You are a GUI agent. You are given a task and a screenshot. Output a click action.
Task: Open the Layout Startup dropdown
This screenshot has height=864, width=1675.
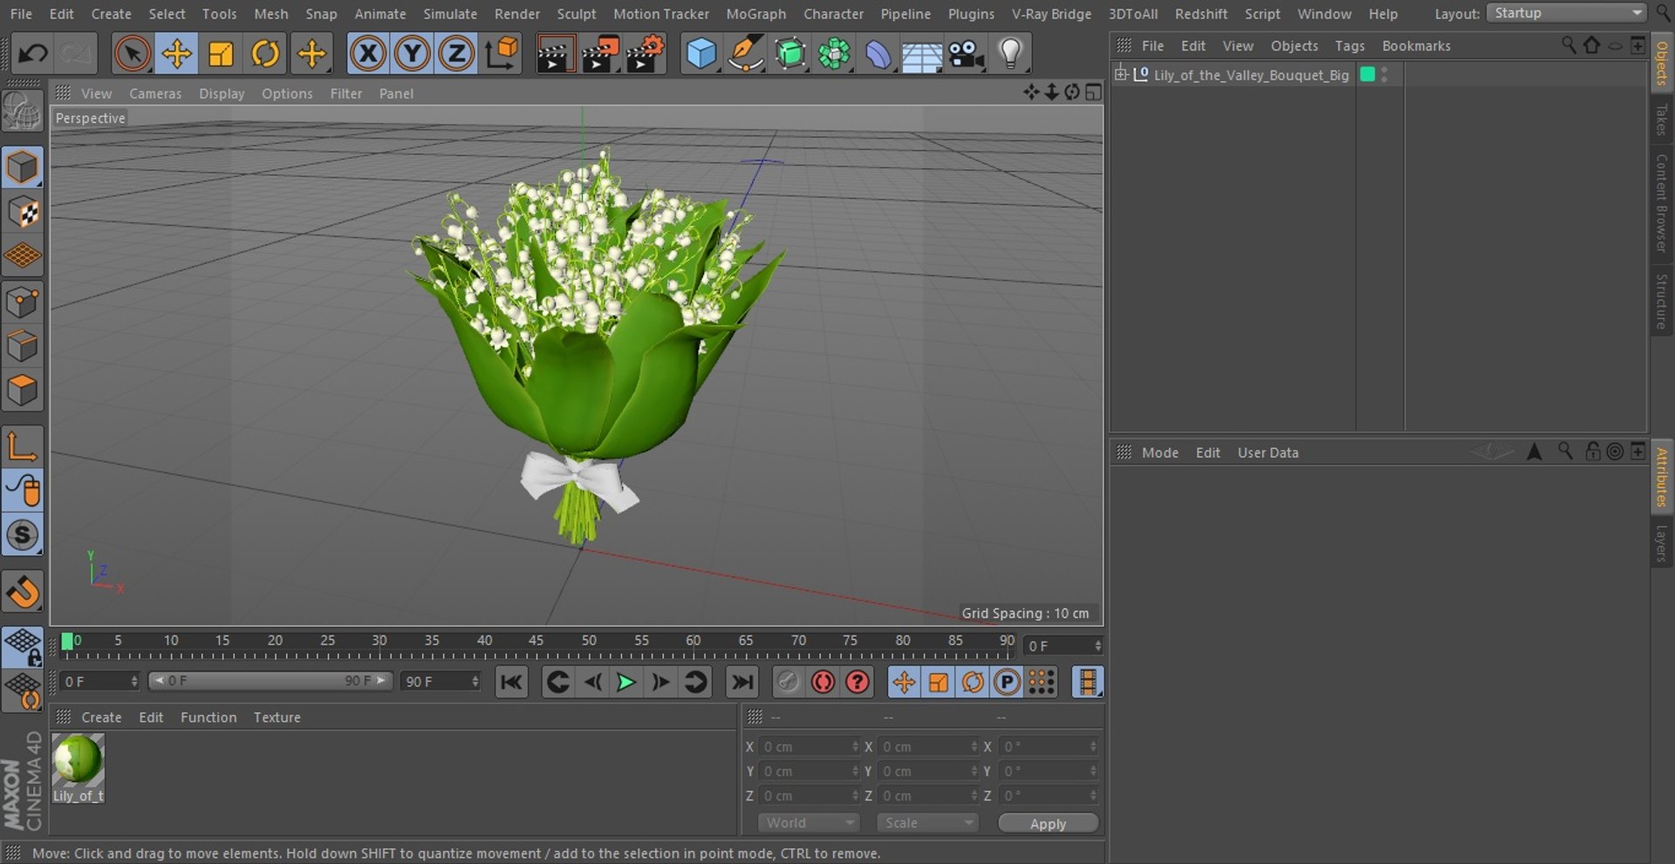[1567, 13]
